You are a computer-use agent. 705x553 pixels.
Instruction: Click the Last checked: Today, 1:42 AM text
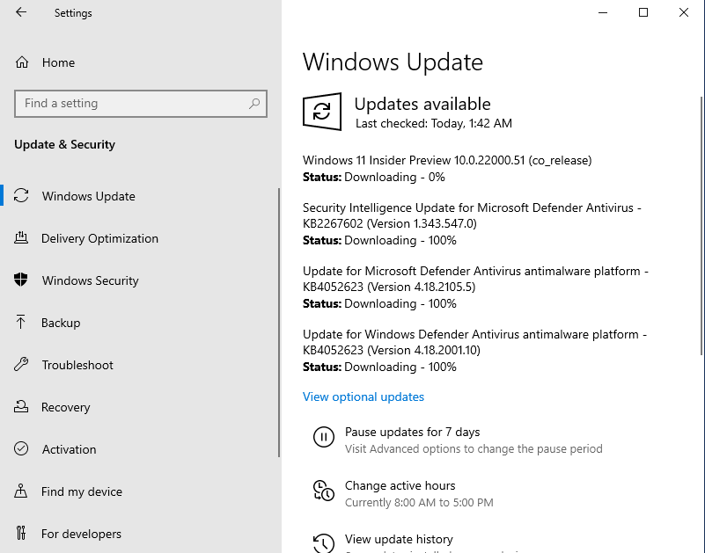[433, 124]
